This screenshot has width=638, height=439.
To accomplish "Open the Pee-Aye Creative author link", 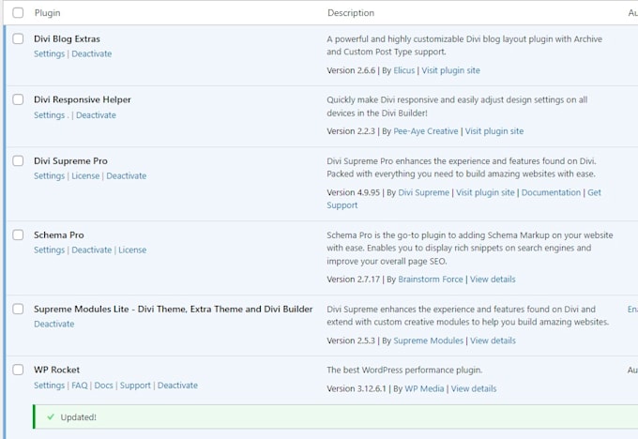I will tap(426, 131).
